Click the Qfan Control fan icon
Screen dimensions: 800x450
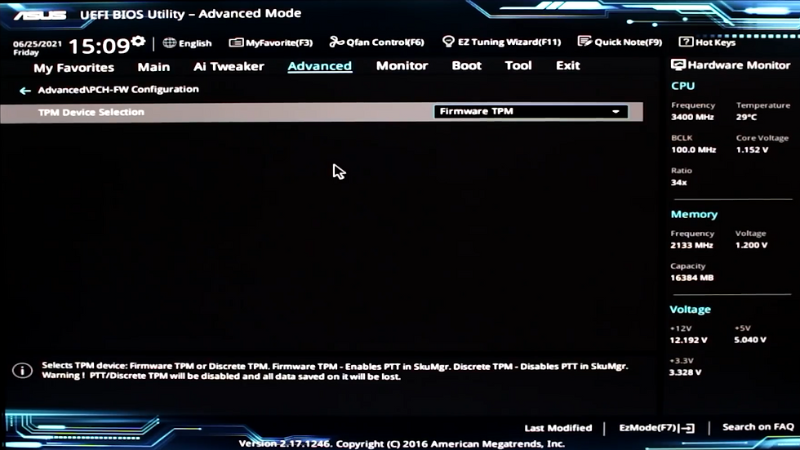[336, 42]
